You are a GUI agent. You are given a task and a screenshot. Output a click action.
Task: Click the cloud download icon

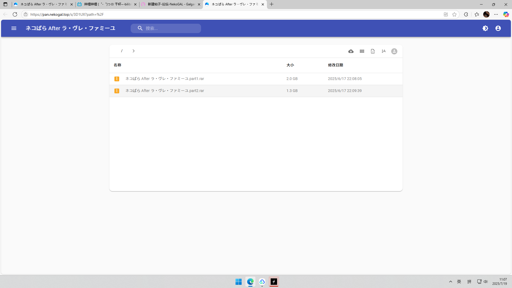tap(351, 51)
